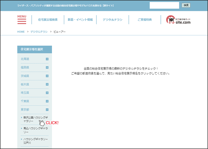The width and height of the screenshot is (208, 149).
Task: Select 東京都 prefecture label
Action: point(25,110)
